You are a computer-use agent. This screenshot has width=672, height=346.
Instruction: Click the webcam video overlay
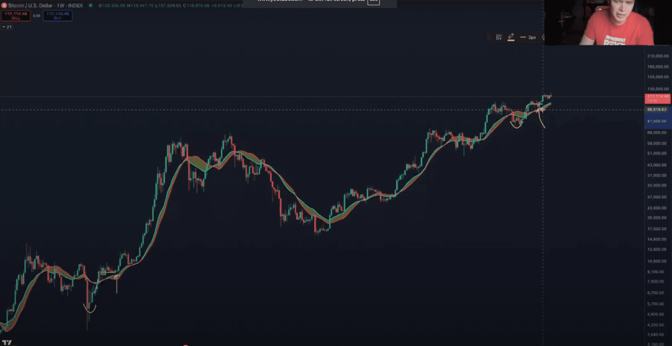point(608,23)
